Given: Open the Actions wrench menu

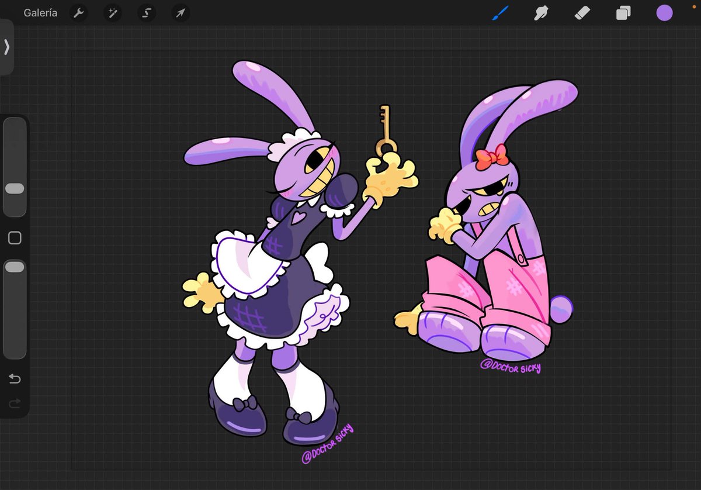Looking at the screenshot, I should tap(78, 13).
